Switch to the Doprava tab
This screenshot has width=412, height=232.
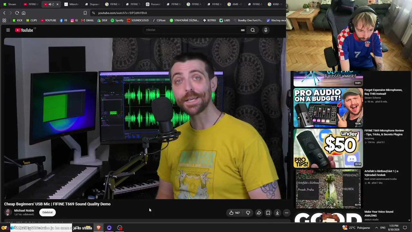pyautogui.click(x=92, y=4)
